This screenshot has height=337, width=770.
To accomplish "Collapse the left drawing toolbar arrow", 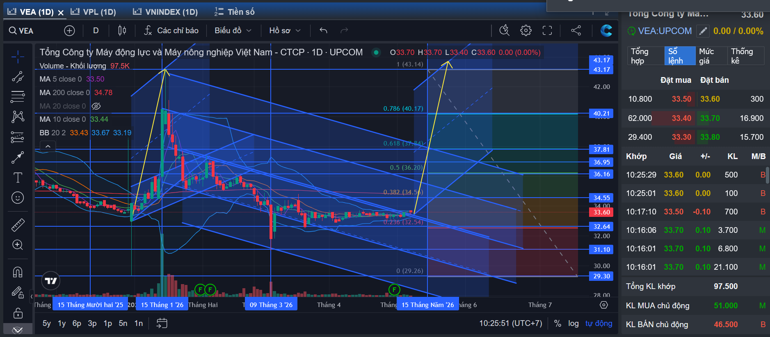I will (32, 296).
